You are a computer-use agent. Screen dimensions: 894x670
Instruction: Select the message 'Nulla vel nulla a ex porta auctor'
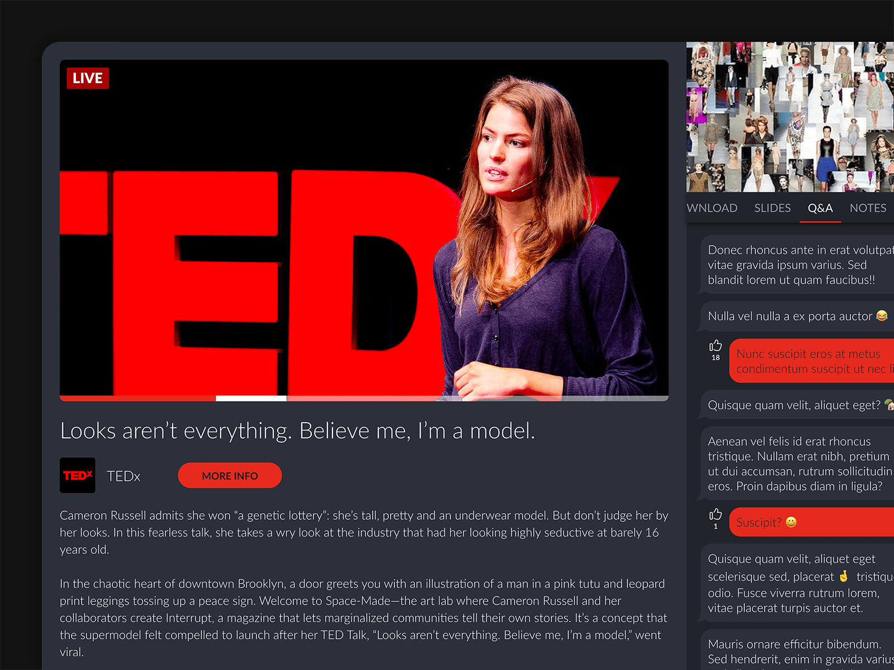(796, 316)
